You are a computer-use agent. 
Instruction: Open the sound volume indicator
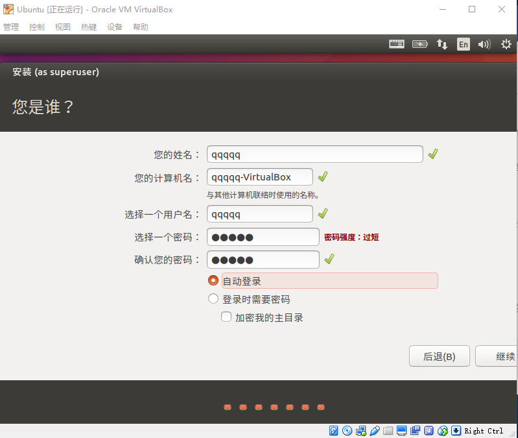tap(484, 44)
